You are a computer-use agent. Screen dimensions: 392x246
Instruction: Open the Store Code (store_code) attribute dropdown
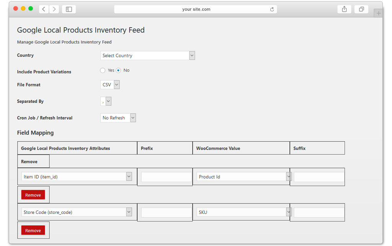[x=77, y=212]
